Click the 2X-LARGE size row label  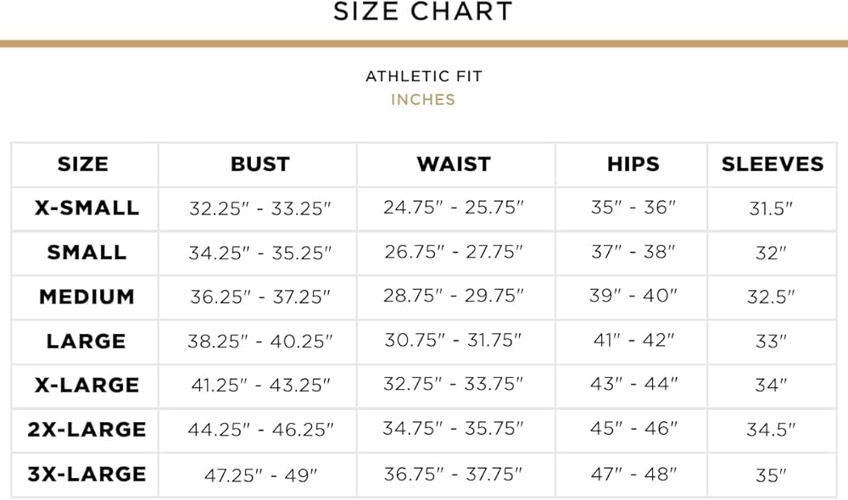pos(86,430)
